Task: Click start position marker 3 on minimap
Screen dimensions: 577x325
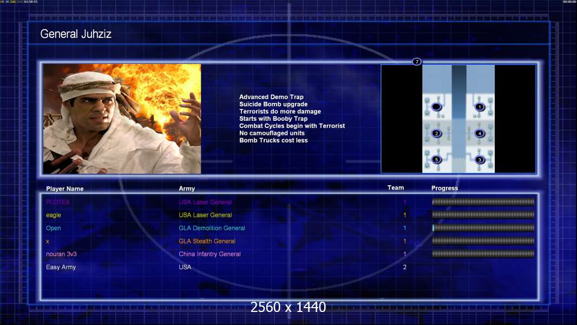Action: [480, 160]
